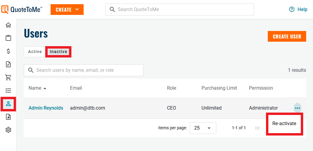This screenshot has height=151, width=313.
Task: Open the Settings gear in sidebar
Action: pyautogui.click(x=8, y=130)
